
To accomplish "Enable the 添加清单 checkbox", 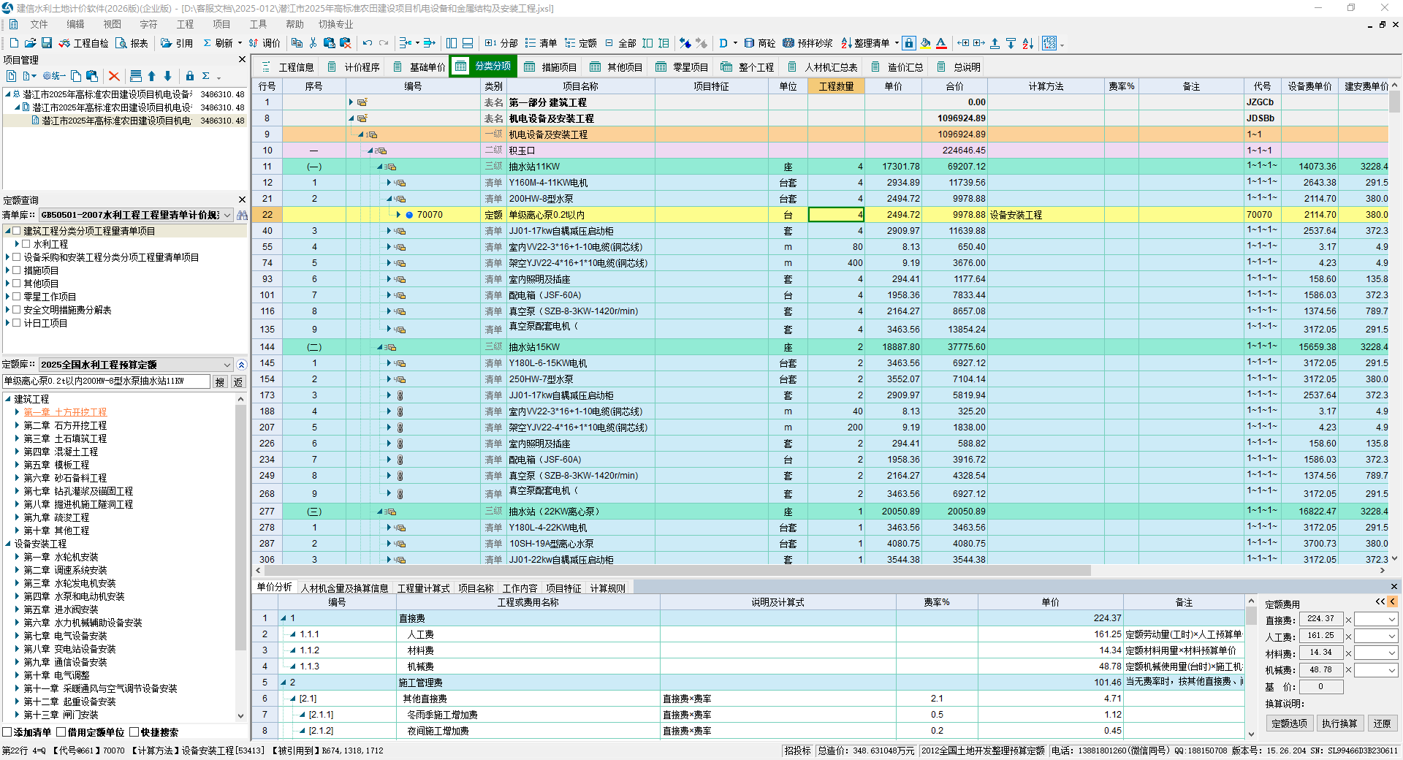I will pyautogui.click(x=7, y=732).
